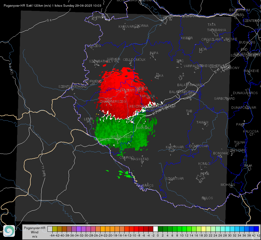The height and width of the screenshot is (240, 261).
Task: Click the PÁPA city label
Action: (x=154, y=53)
